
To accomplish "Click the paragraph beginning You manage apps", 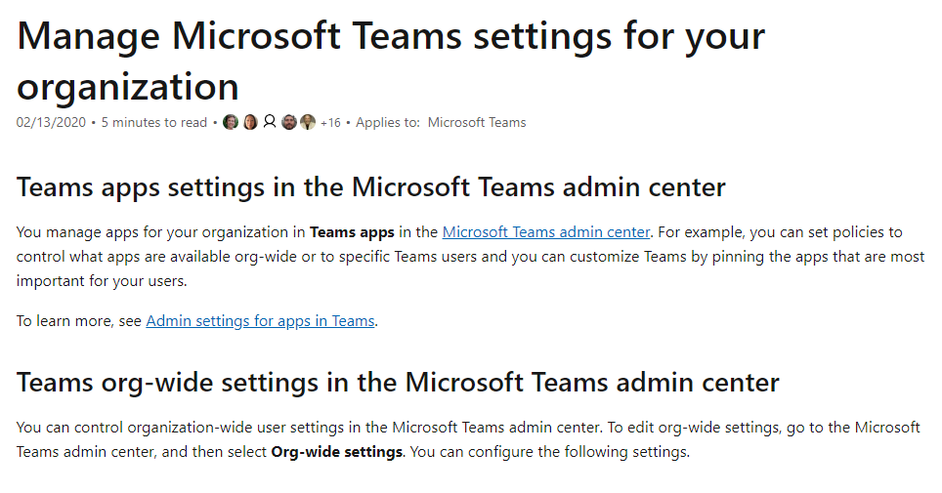I will [470, 257].
